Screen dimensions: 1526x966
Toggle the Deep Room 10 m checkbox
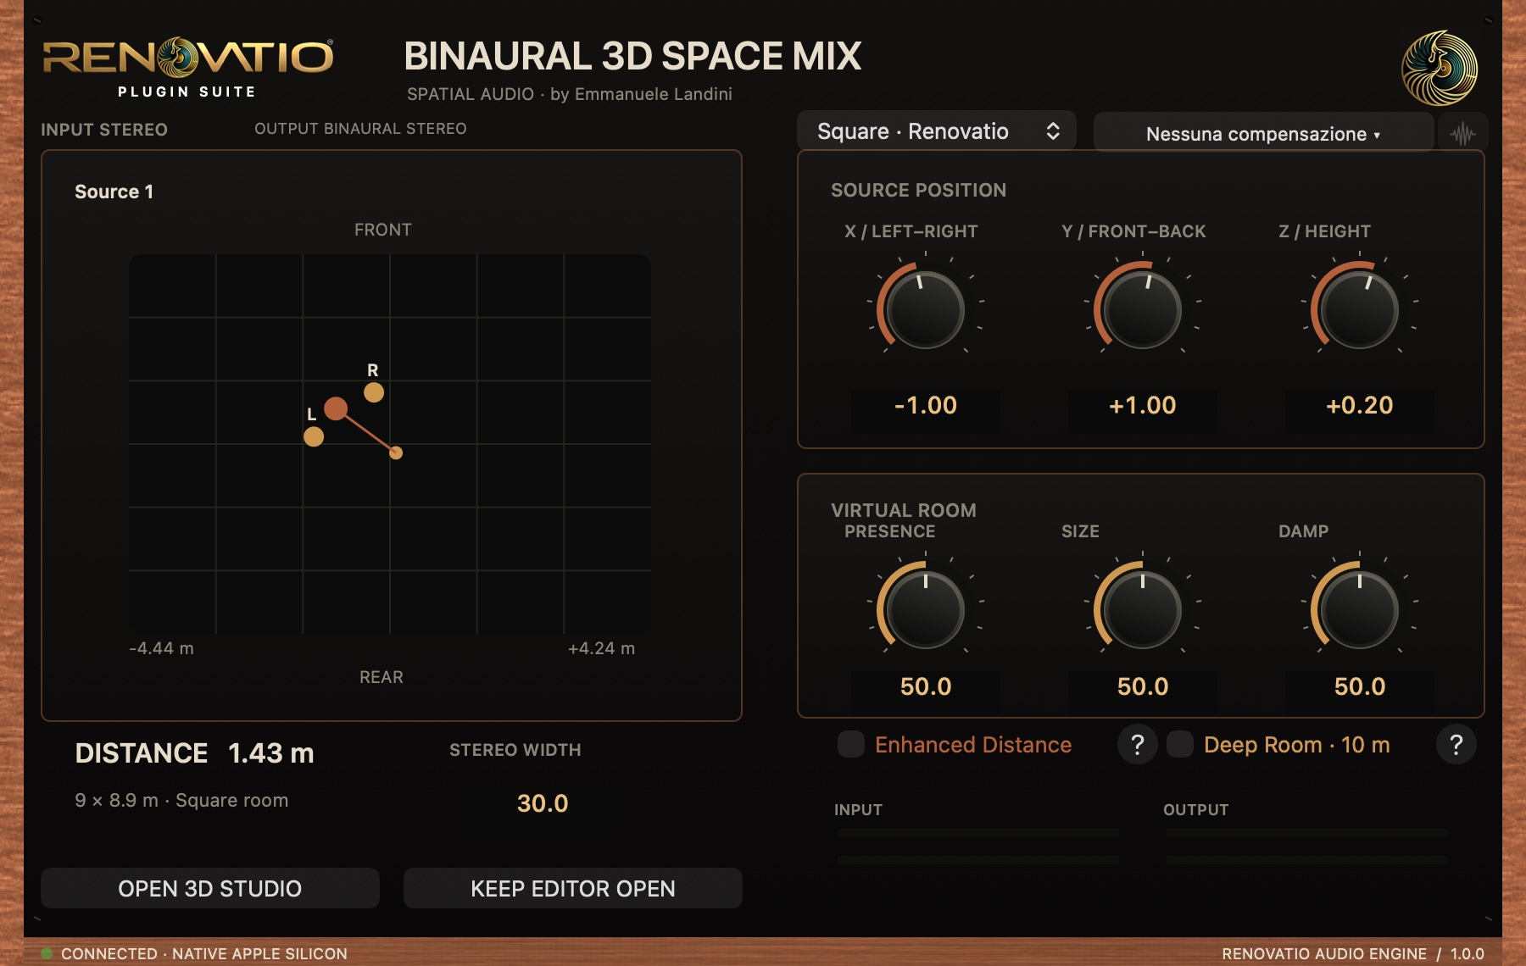[1180, 744]
